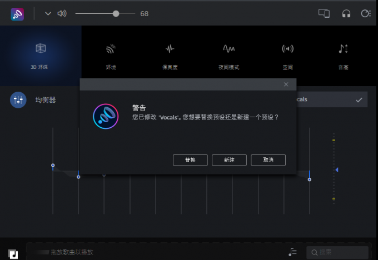Screen dimensions: 378x260
Task: Click the 搜索 search field
Action: (x=339, y=252)
